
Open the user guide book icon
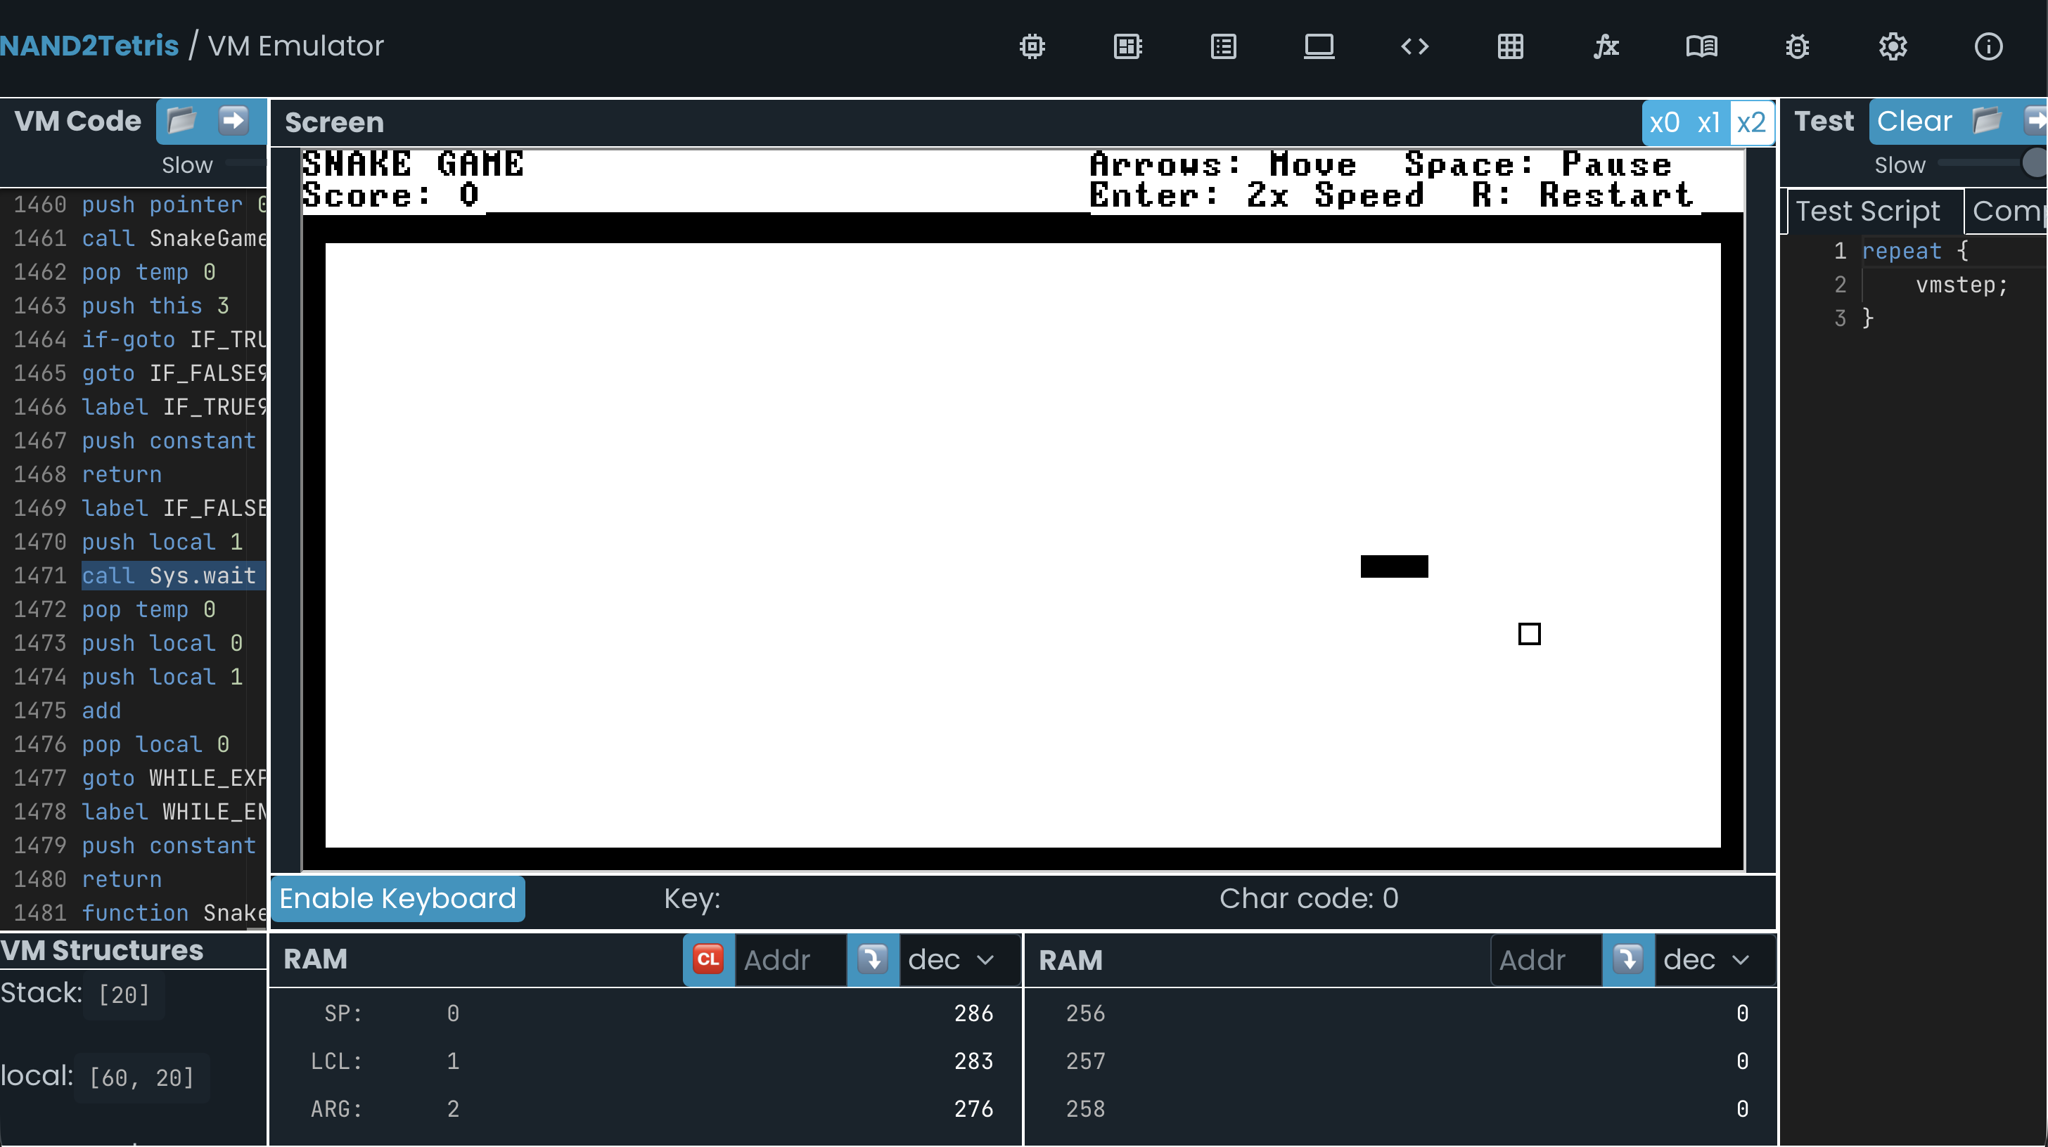click(x=1701, y=46)
